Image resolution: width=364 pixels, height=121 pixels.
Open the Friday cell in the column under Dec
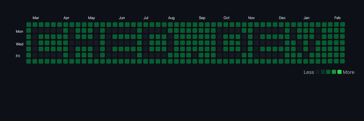(x=281, y=55)
